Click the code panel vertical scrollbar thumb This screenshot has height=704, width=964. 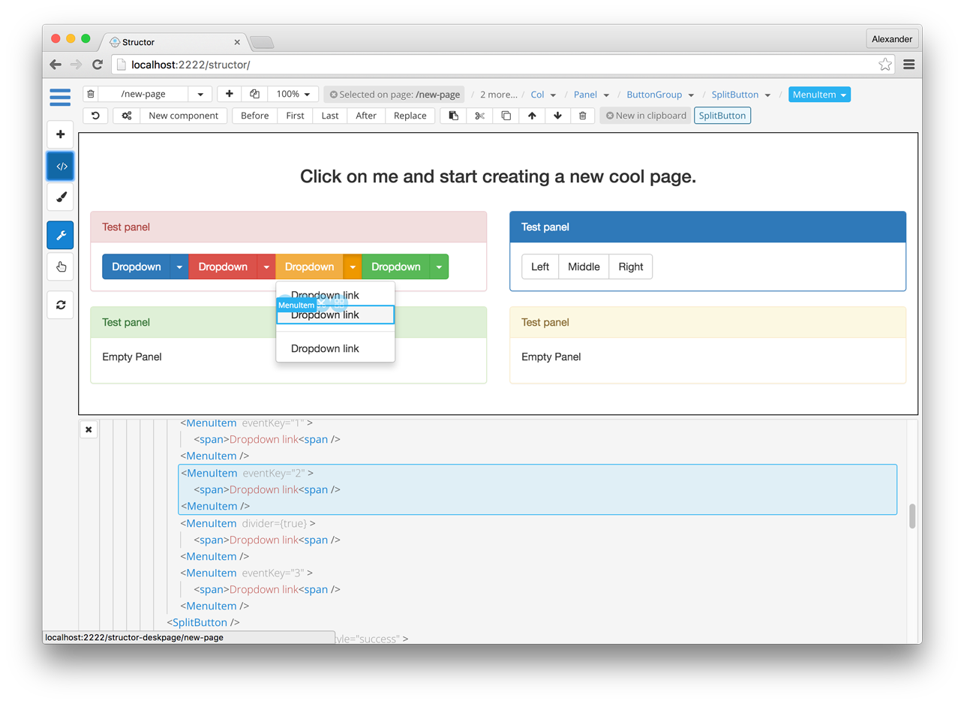coord(912,516)
